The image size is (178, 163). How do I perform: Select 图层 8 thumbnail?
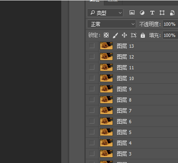point(106,100)
